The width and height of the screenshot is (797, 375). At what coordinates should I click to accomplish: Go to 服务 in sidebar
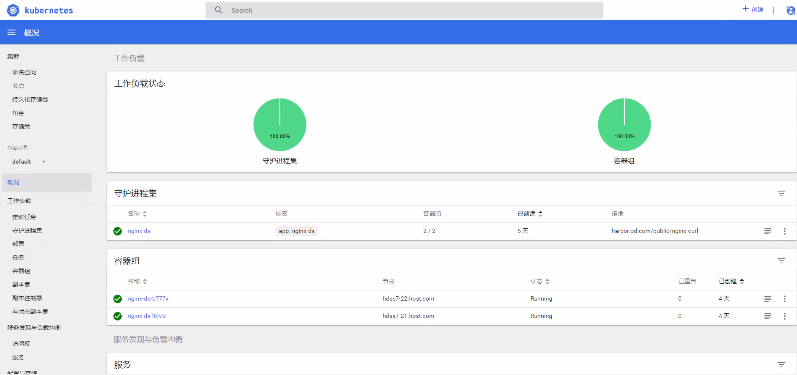pos(18,357)
